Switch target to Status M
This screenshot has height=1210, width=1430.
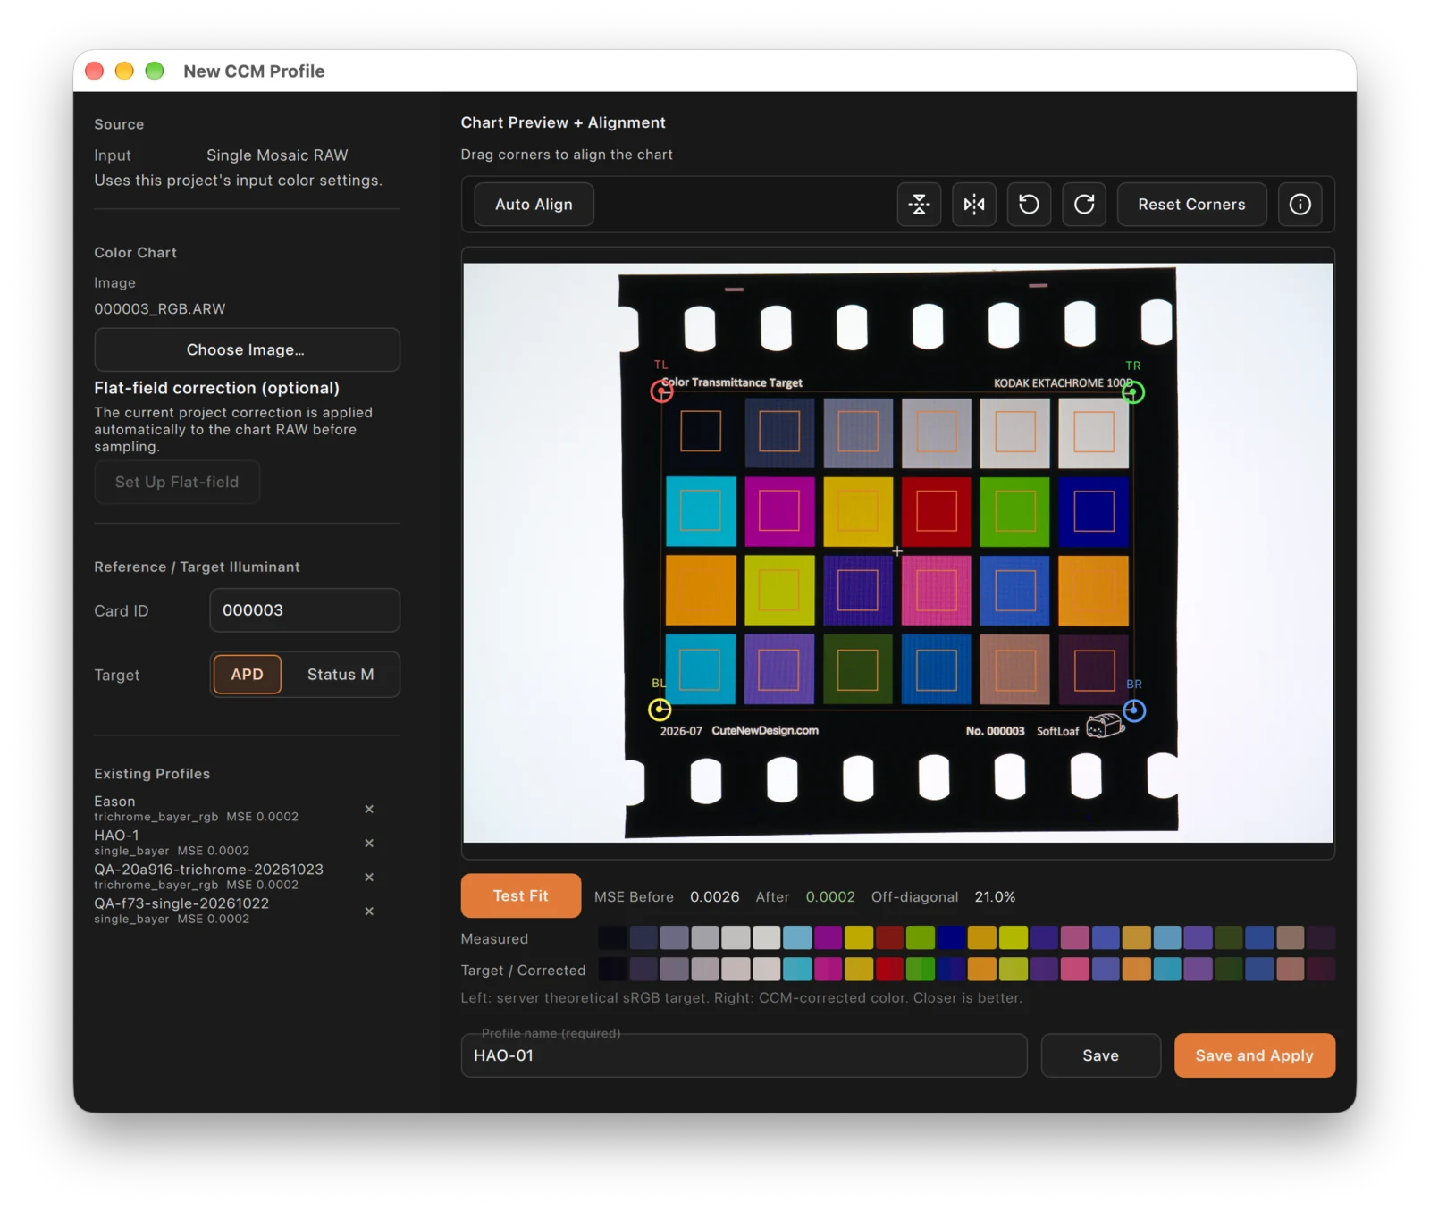pos(341,675)
